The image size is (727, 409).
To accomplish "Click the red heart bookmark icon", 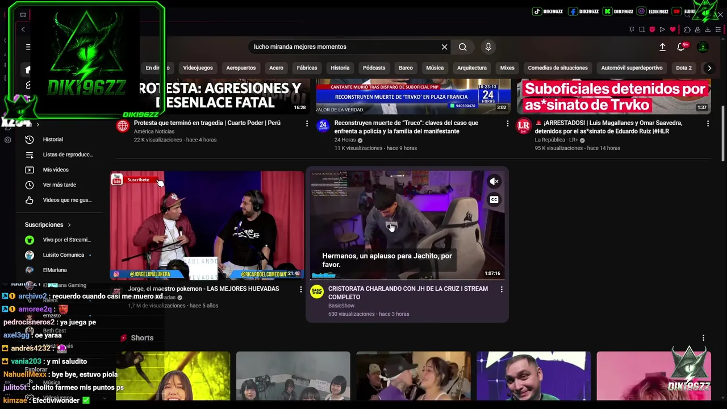I will (672, 30).
